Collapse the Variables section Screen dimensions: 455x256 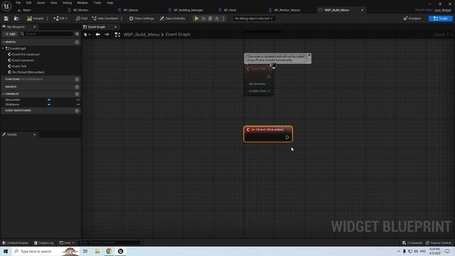[x=4, y=94]
